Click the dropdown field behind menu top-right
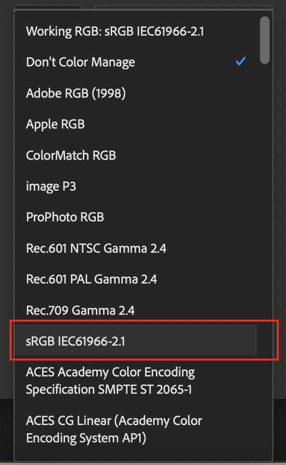 183,7
